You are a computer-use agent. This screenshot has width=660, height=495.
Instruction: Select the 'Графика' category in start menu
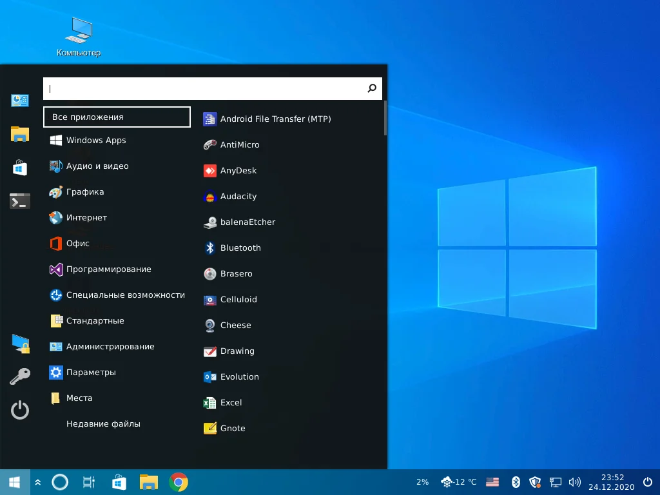[84, 192]
